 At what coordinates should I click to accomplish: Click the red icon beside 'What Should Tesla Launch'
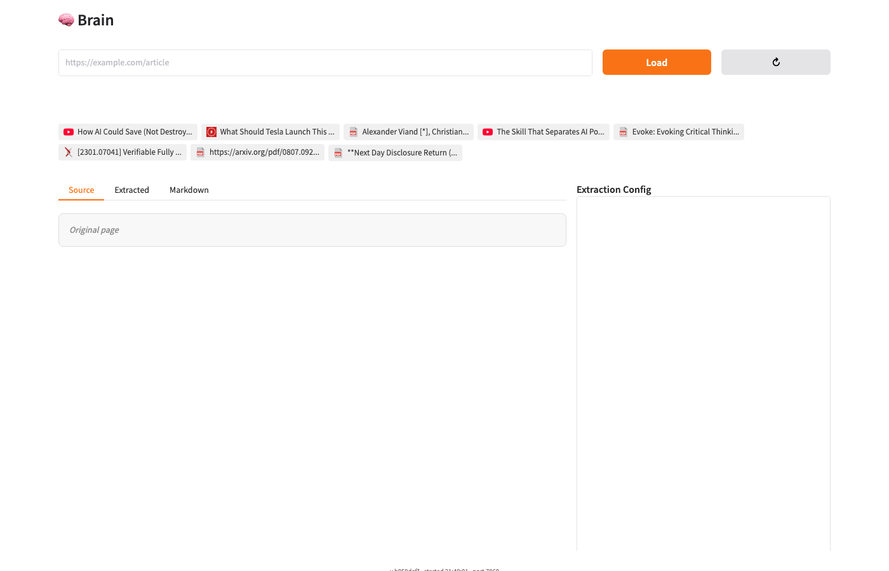[x=211, y=132]
